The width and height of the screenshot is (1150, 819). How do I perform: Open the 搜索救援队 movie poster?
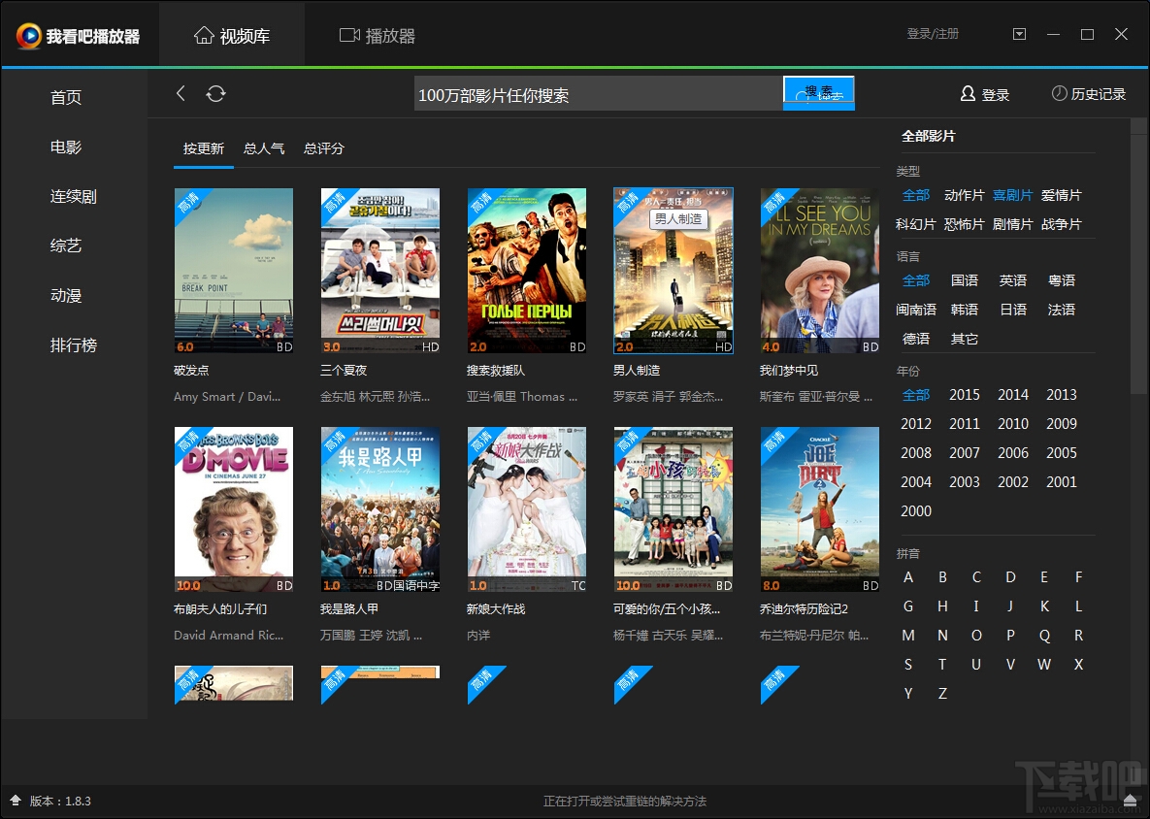(x=527, y=271)
